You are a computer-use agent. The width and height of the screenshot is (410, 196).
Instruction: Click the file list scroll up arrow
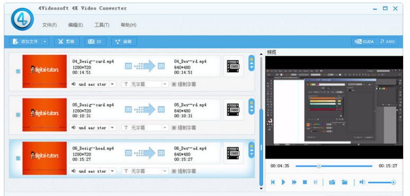pyautogui.click(x=261, y=54)
